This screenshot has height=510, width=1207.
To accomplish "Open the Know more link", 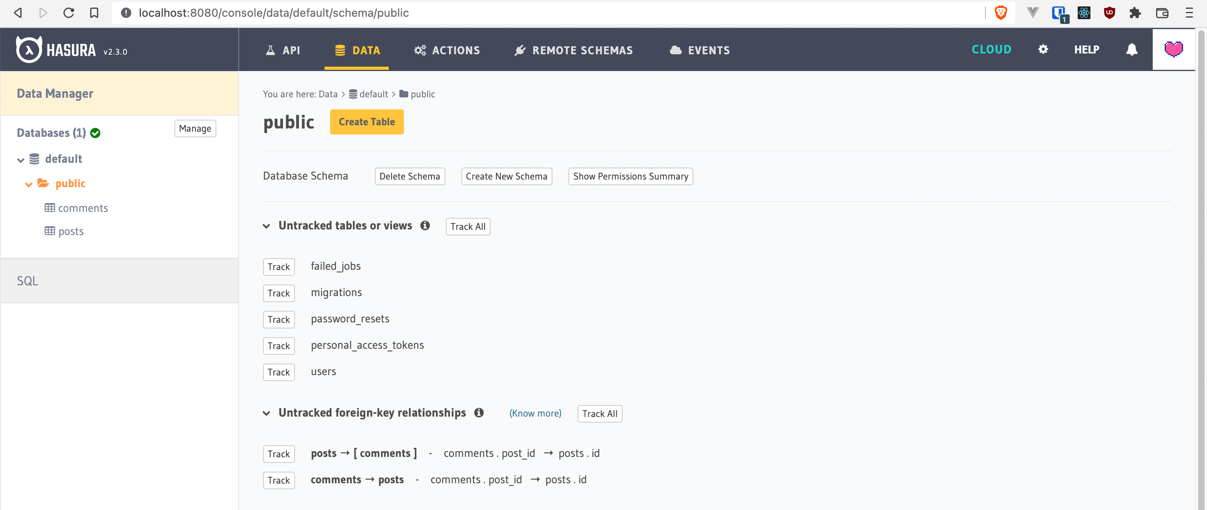I will [x=535, y=413].
